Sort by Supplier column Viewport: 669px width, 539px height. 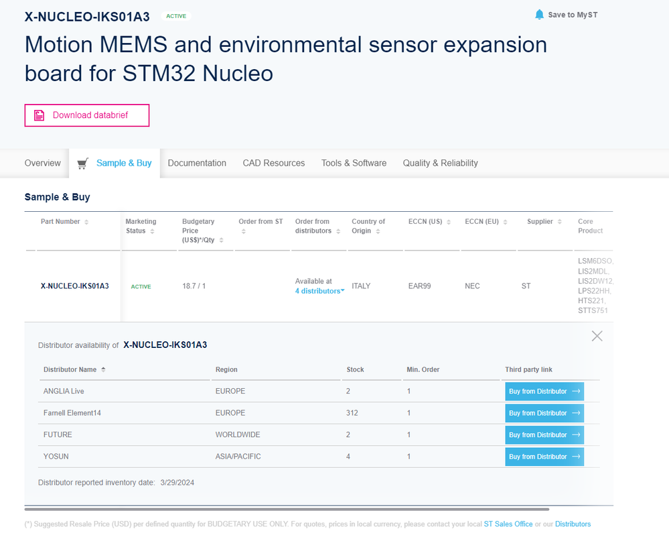click(559, 222)
